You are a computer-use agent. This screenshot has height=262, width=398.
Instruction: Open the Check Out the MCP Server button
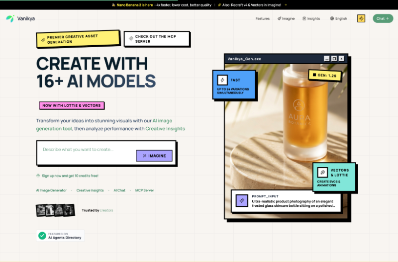point(157,39)
